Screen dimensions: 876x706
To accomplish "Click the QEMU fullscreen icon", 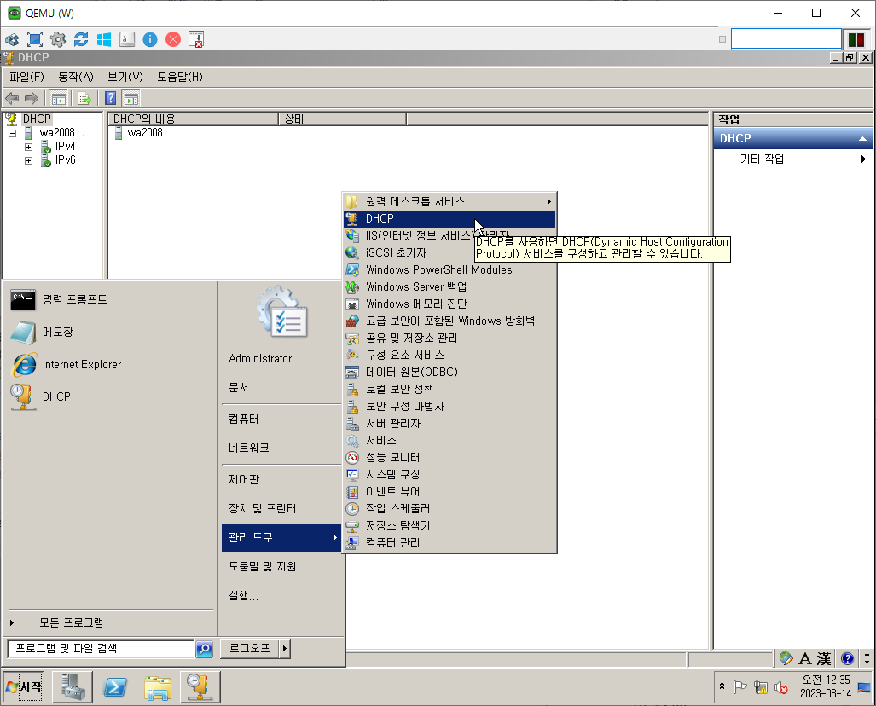I will (35, 39).
